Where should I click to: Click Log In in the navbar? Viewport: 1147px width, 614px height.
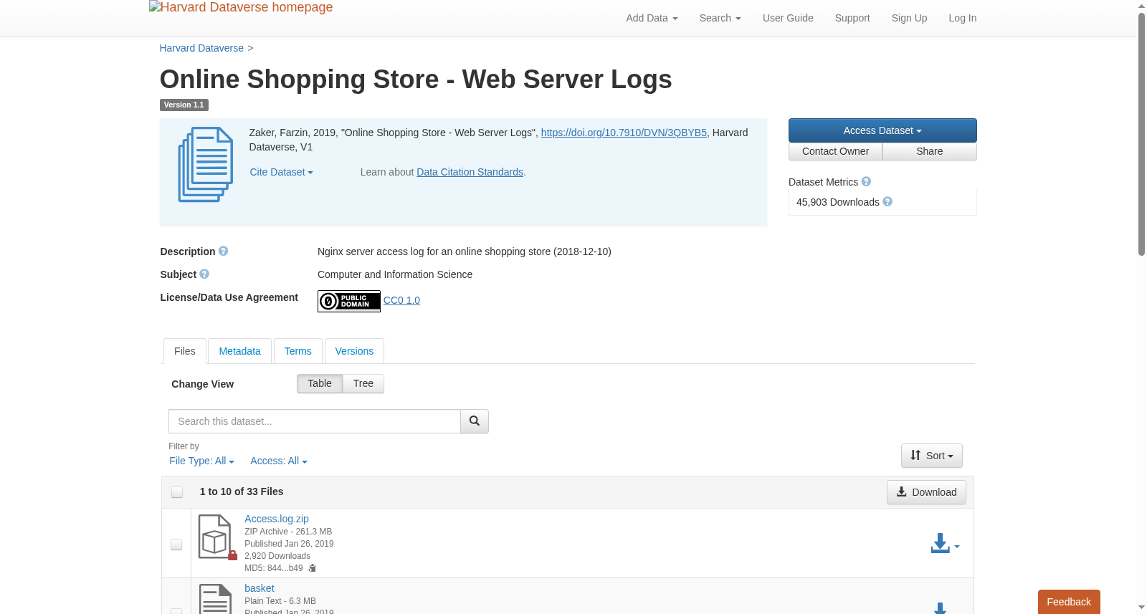coord(963,18)
